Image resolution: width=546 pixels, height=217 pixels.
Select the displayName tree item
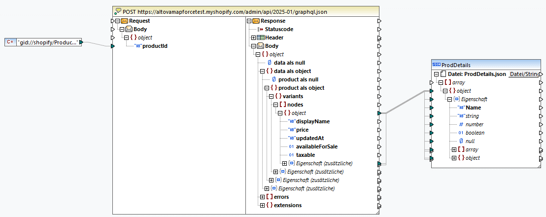click(x=313, y=121)
